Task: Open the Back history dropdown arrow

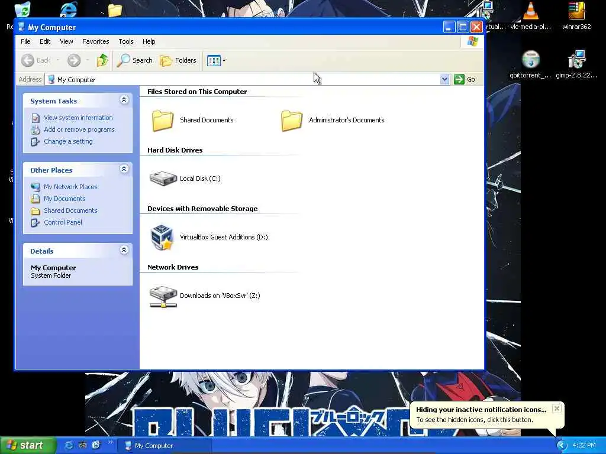Action: [58, 60]
